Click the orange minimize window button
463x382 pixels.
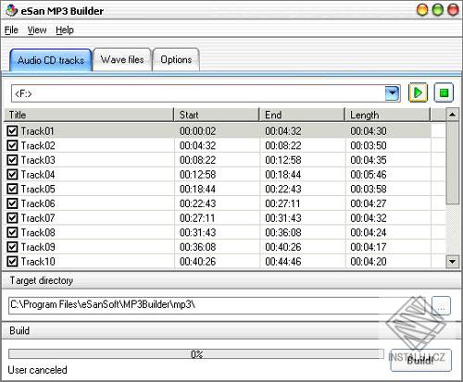click(x=422, y=10)
